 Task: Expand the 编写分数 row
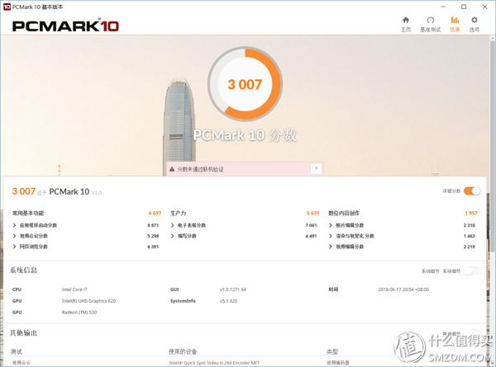(173, 236)
